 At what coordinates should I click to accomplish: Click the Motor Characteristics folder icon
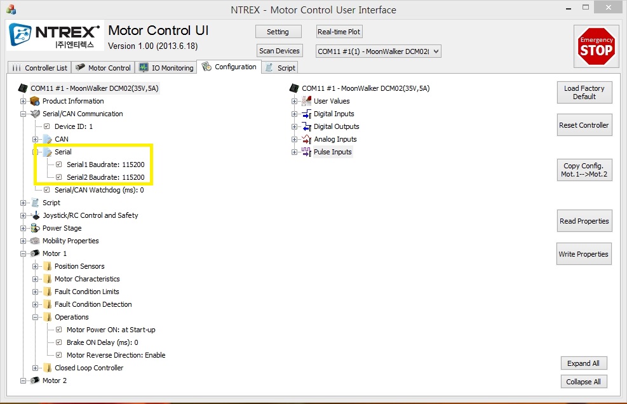[x=47, y=279]
